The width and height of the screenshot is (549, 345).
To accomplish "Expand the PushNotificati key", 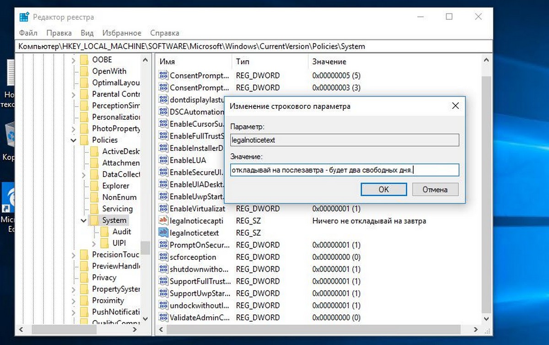I will 74,312.
